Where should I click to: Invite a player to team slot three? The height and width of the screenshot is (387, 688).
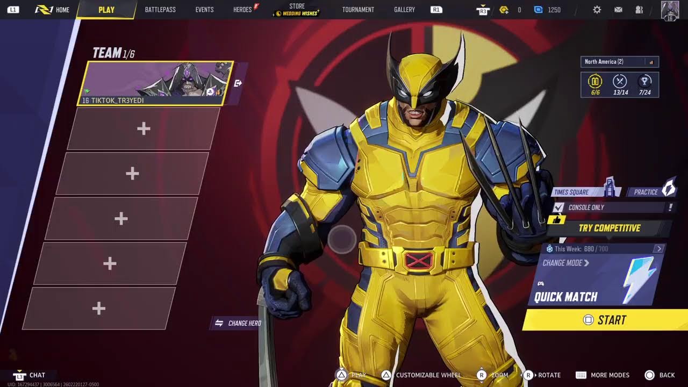click(132, 173)
